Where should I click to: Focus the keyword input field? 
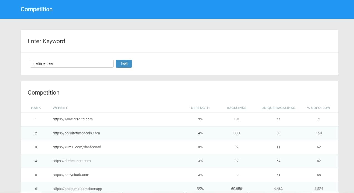[72, 64]
